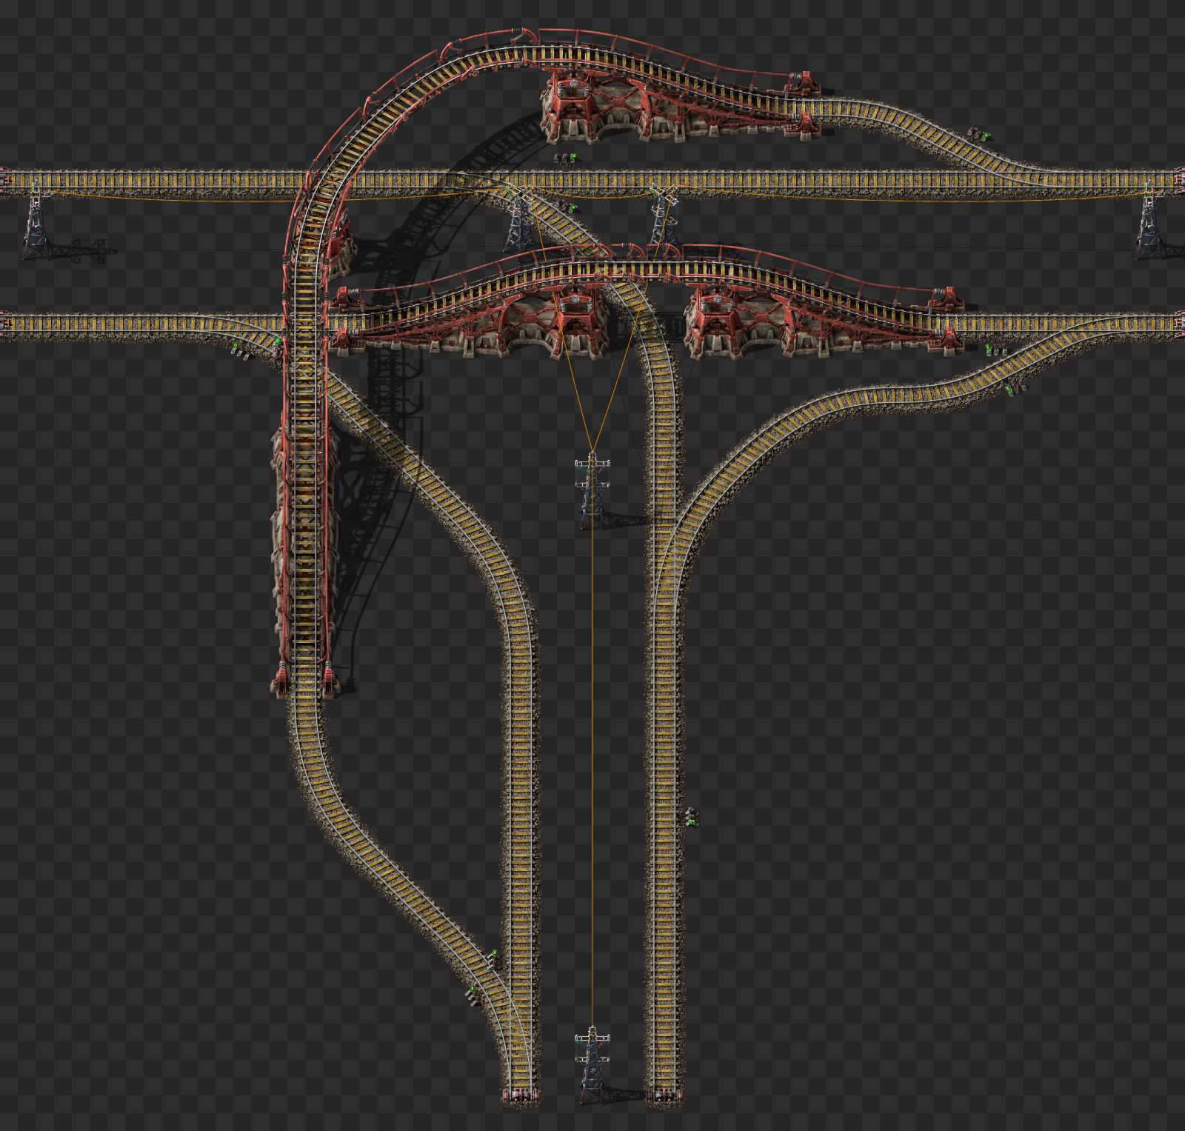This screenshot has width=1185, height=1131.
Task: Click signal under the right curved branch track
Action: [1016, 388]
